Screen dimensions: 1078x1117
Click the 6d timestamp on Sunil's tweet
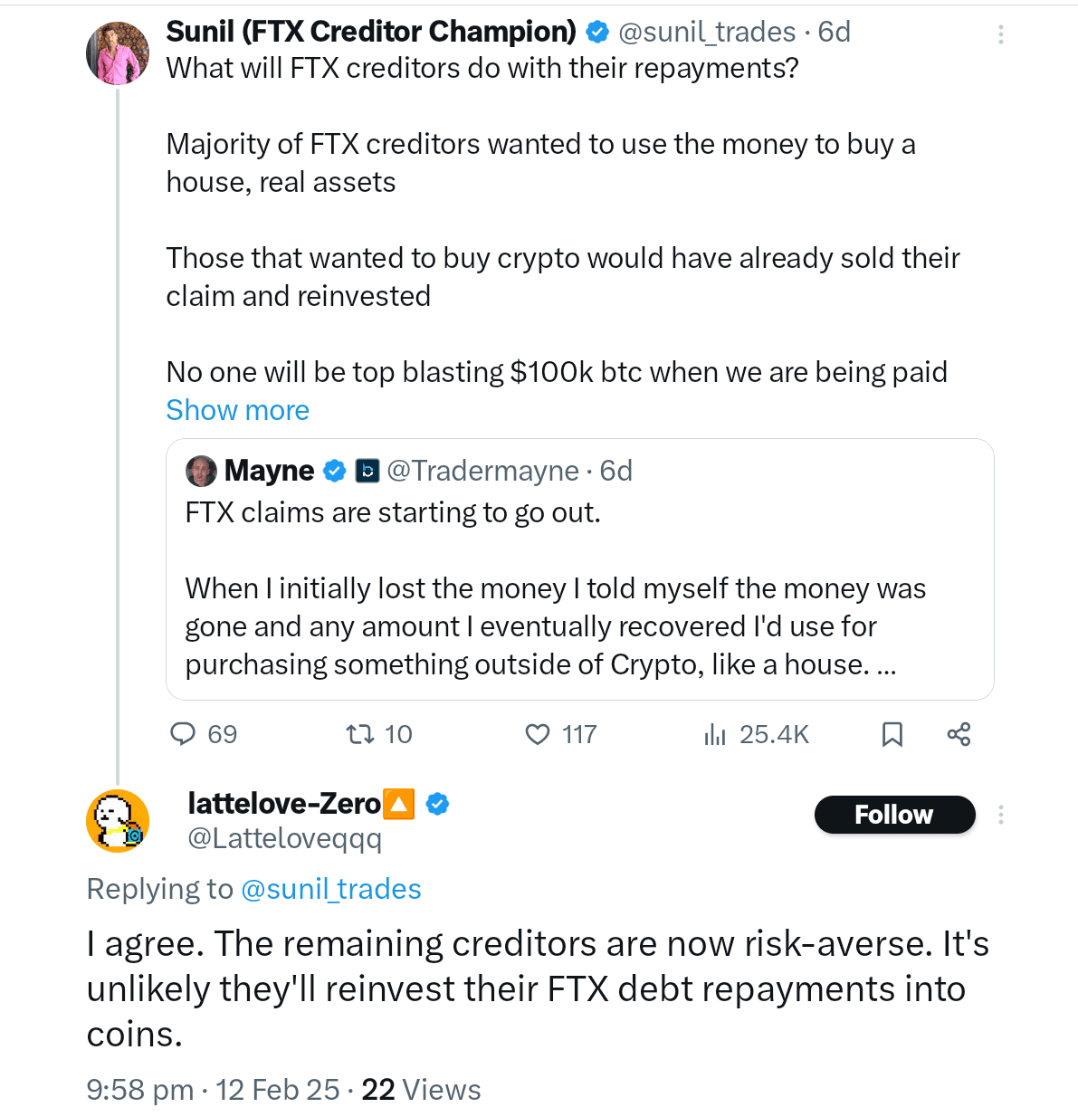[835, 31]
